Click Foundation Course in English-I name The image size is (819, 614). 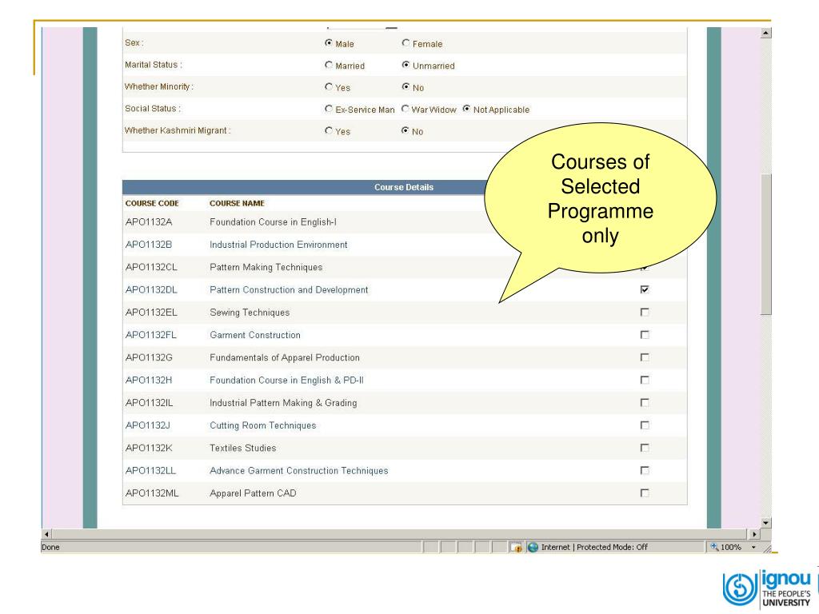click(x=274, y=222)
